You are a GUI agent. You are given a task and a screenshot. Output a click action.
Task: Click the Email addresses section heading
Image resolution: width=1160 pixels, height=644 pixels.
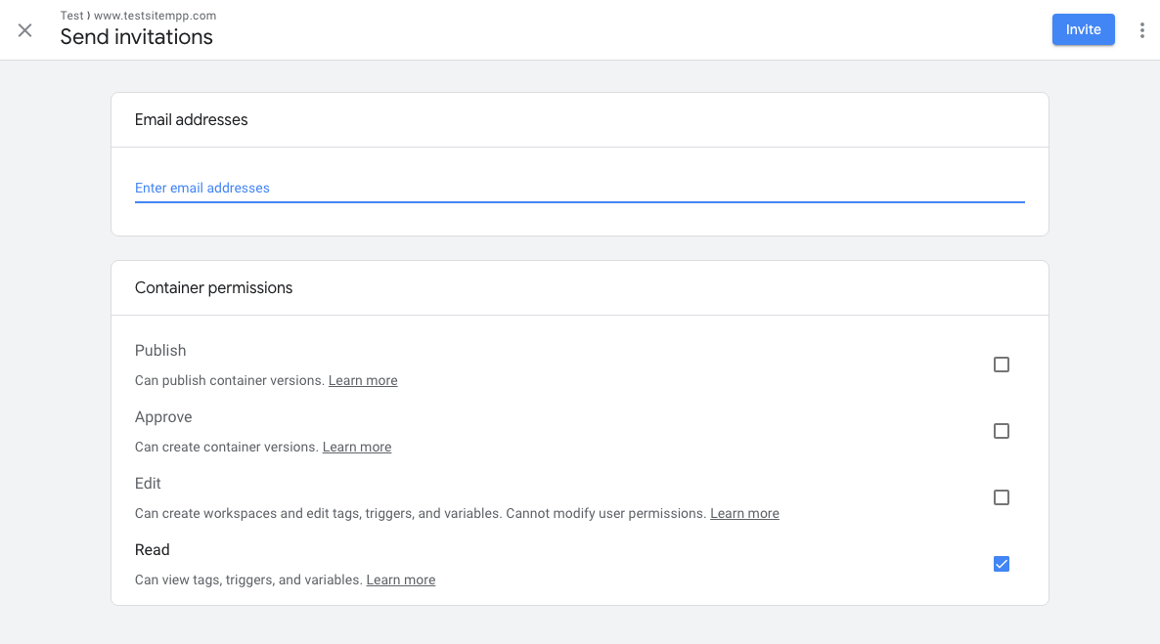tap(192, 120)
